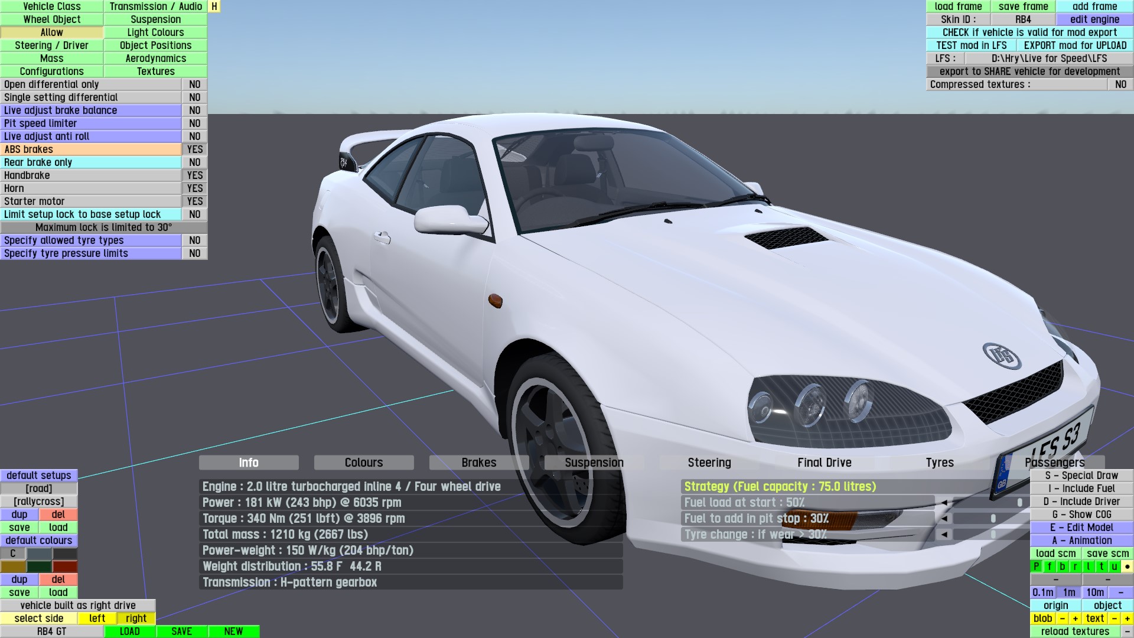Click the black dot view button

pos(1127,567)
